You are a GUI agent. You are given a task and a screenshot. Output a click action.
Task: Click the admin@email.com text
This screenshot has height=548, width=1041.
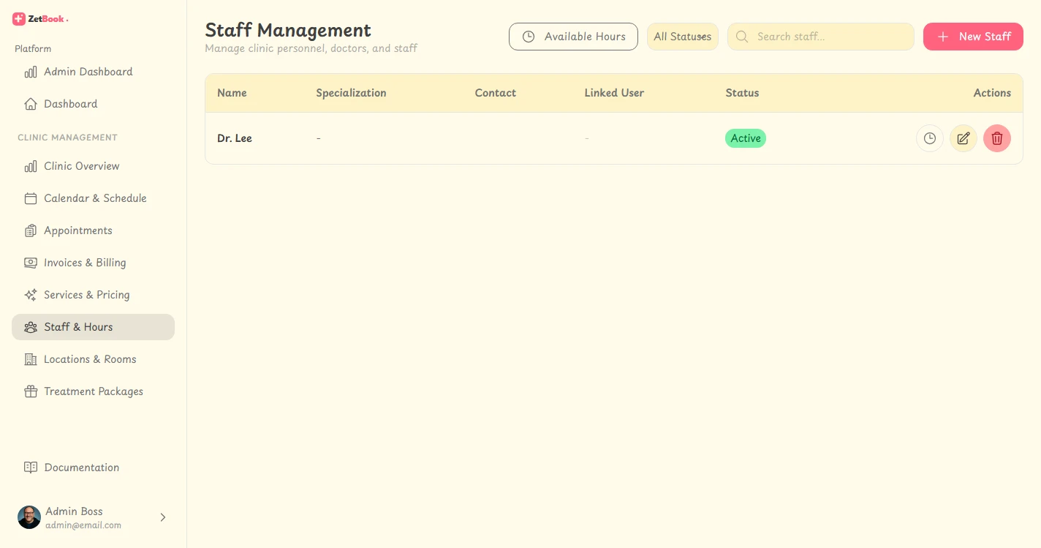coord(83,525)
